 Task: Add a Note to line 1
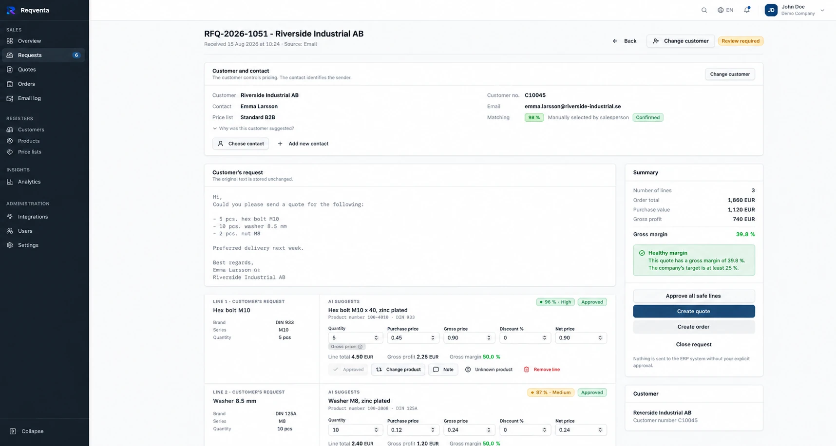tap(443, 370)
